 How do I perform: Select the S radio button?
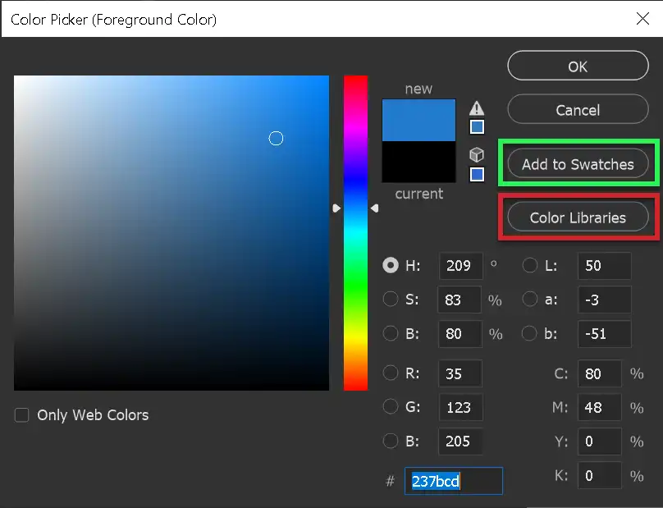(391, 300)
